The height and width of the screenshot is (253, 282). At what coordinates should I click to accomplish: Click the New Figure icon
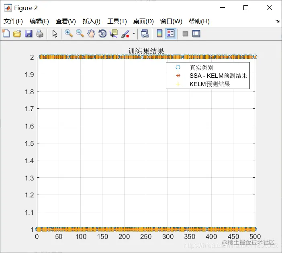point(6,33)
